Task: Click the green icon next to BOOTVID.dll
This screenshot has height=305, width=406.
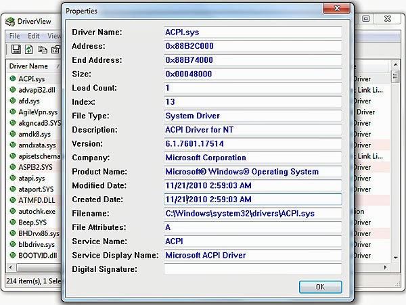Action: (x=13, y=255)
